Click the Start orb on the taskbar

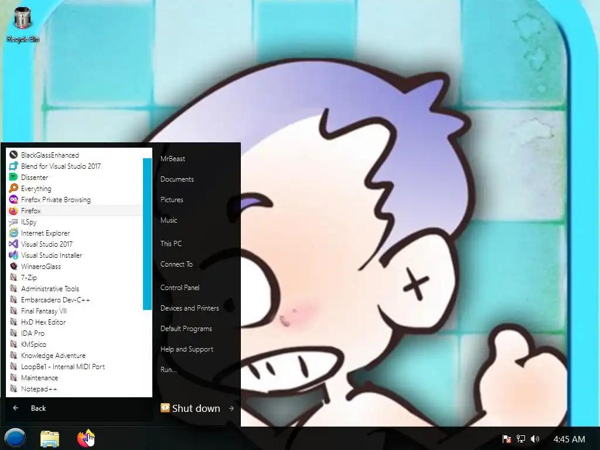click(x=15, y=438)
